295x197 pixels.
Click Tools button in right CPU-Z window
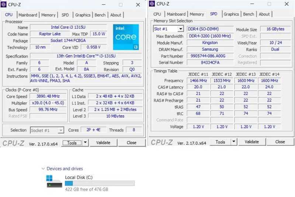220,142
